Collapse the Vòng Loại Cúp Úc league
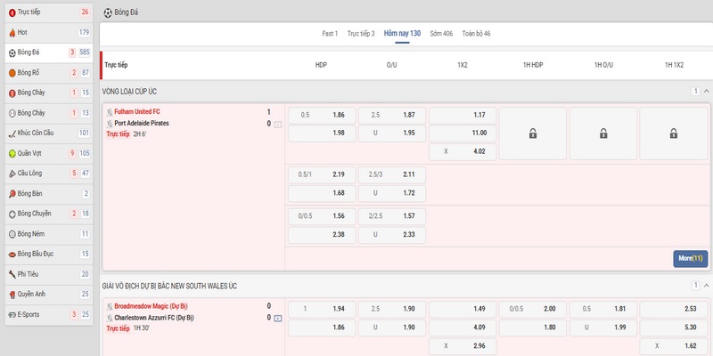Screen dimensions: 713x356 [x=706, y=92]
